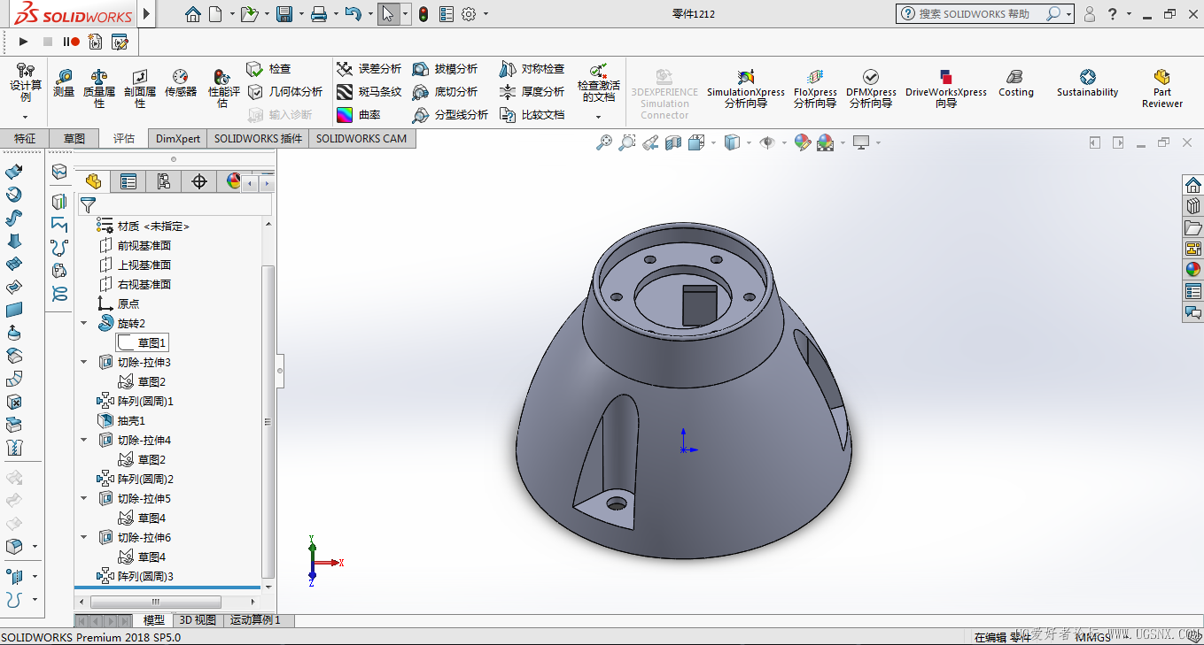This screenshot has height=645, width=1204.
Task: Open the Options gear dropdown arrow
Action: pos(485,14)
